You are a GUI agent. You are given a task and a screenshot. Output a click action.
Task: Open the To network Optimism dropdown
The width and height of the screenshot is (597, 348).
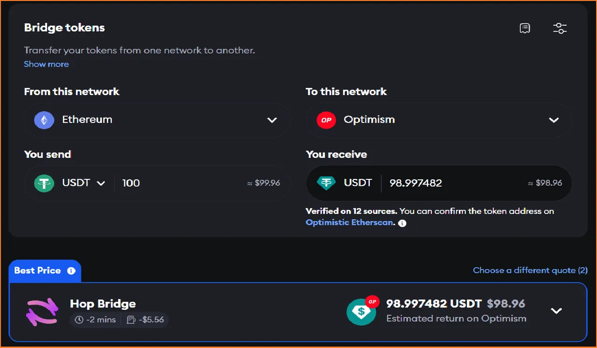click(x=439, y=120)
